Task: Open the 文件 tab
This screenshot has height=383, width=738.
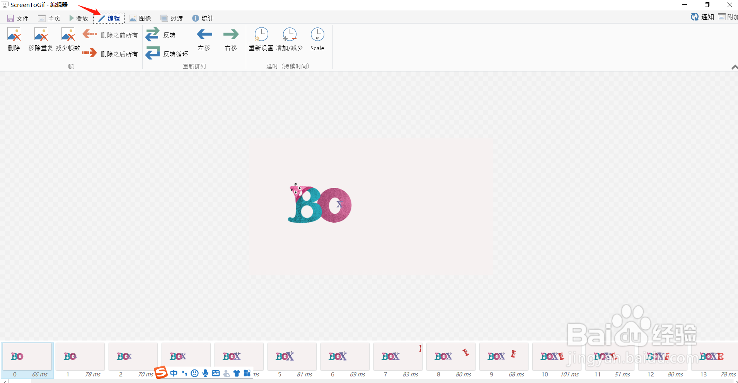Action: click(18, 18)
